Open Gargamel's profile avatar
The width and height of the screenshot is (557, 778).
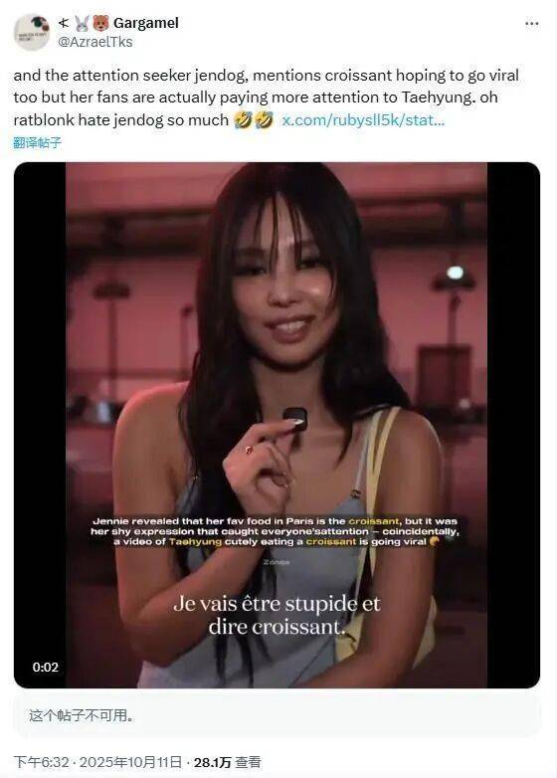(x=32, y=32)
